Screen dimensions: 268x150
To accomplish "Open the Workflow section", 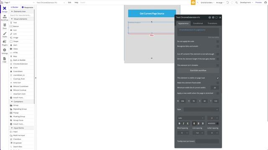I will pos(5,17).
